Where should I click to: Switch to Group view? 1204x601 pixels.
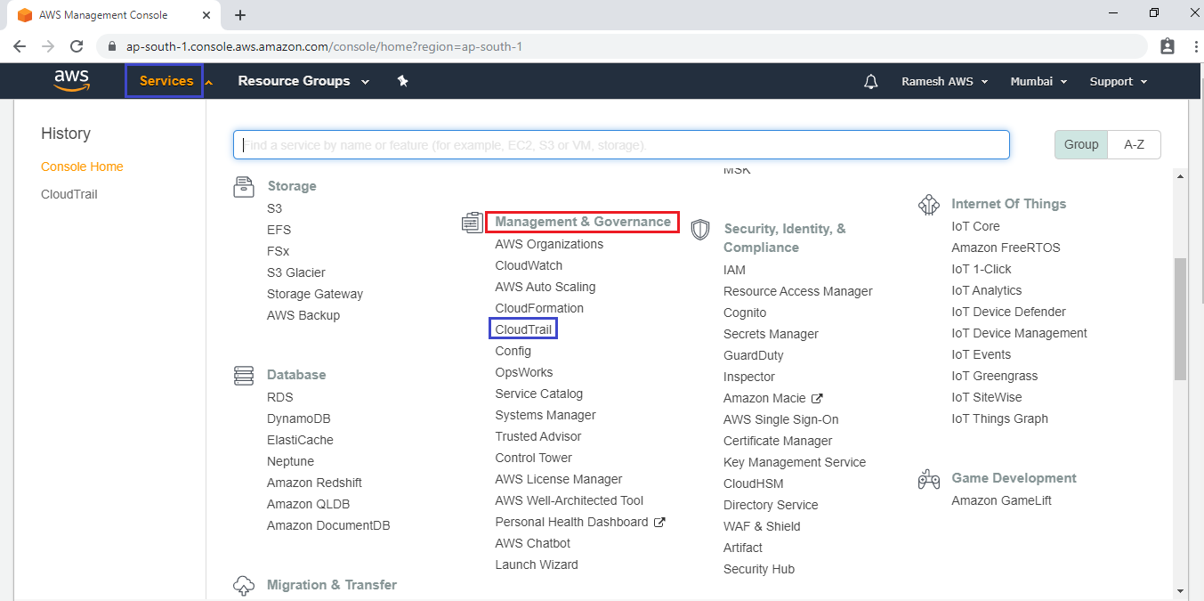1081,144
